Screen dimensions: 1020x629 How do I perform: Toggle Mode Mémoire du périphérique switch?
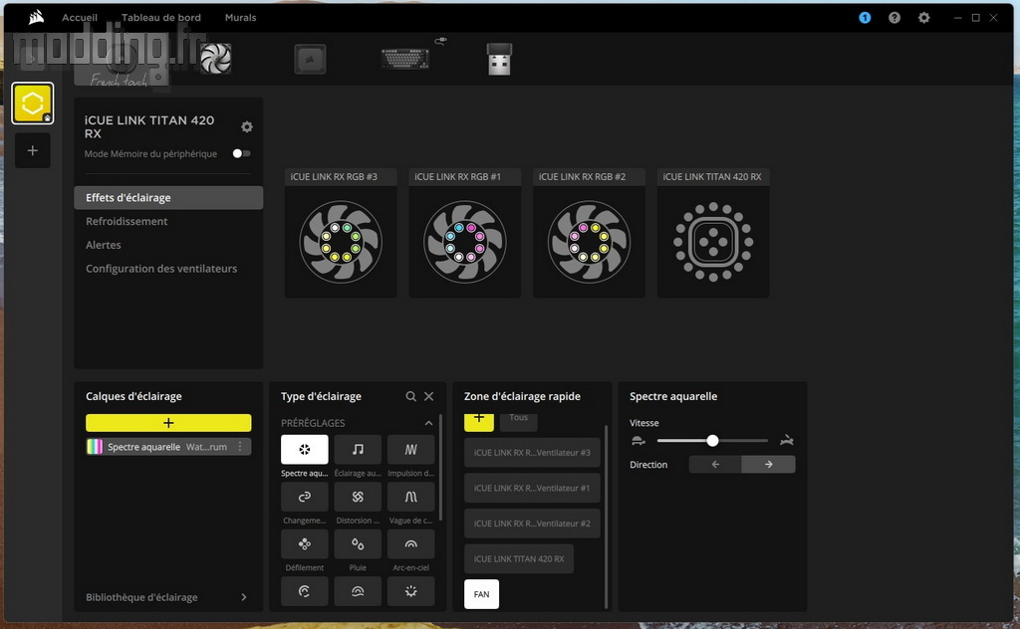pos(241,154)
